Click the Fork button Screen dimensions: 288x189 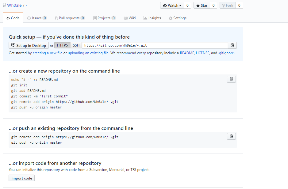228,5
